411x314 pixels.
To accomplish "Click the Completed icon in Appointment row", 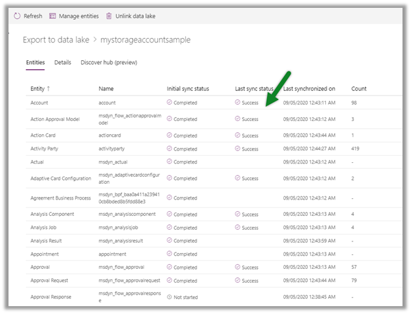I will tap(170, 254).
